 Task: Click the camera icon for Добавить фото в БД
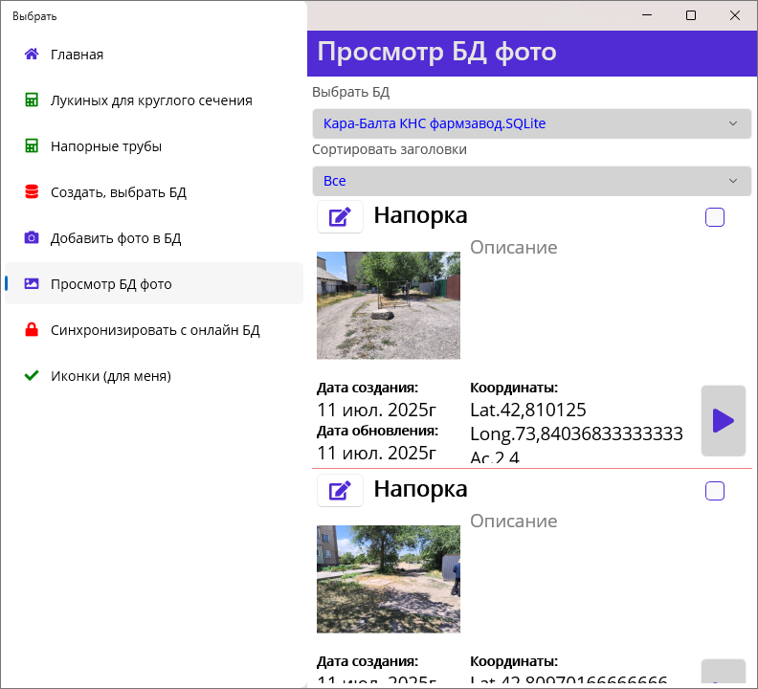[x=32, y=238]
